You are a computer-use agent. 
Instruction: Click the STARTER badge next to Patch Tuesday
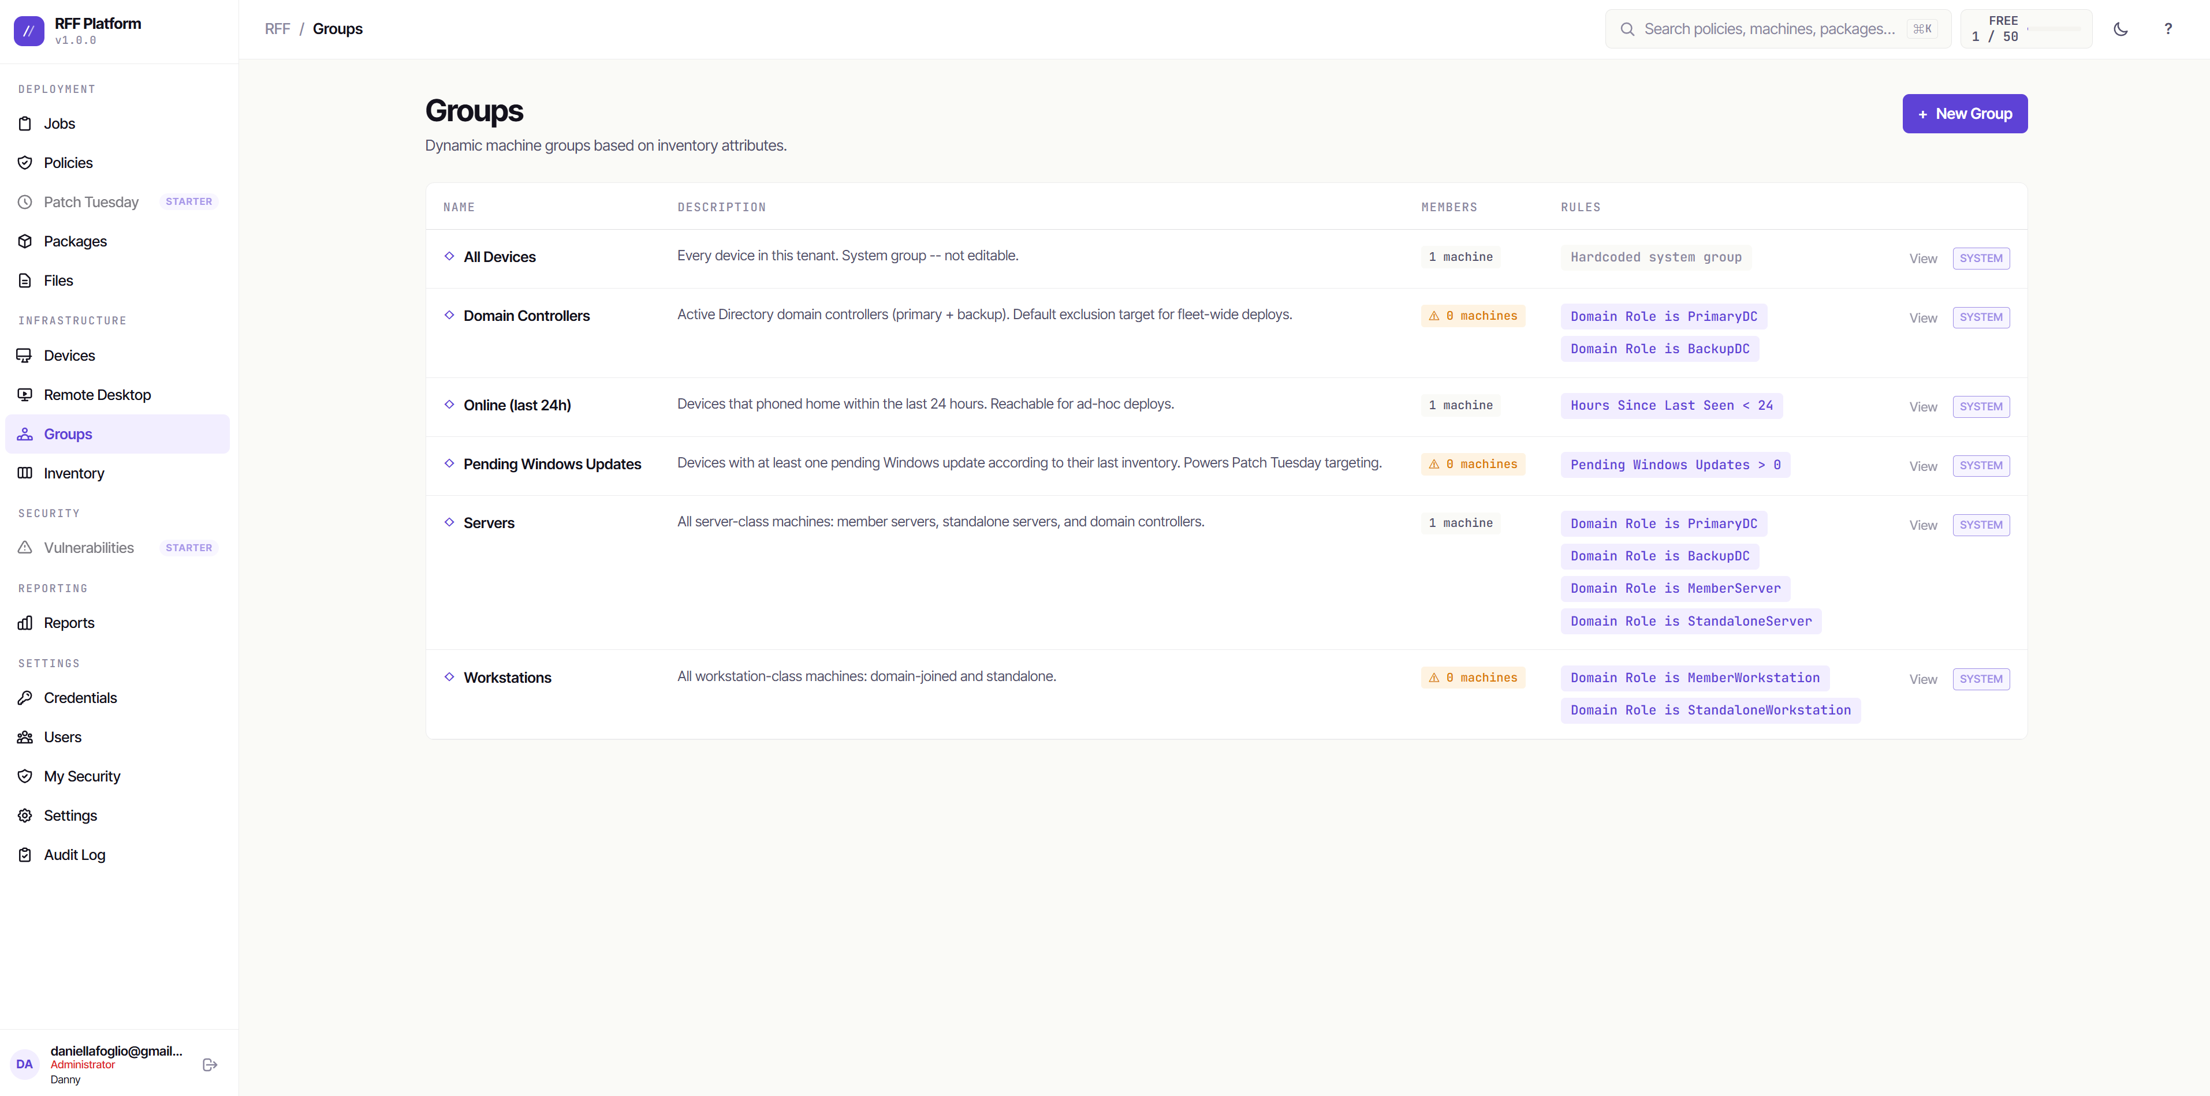(189, 201)
